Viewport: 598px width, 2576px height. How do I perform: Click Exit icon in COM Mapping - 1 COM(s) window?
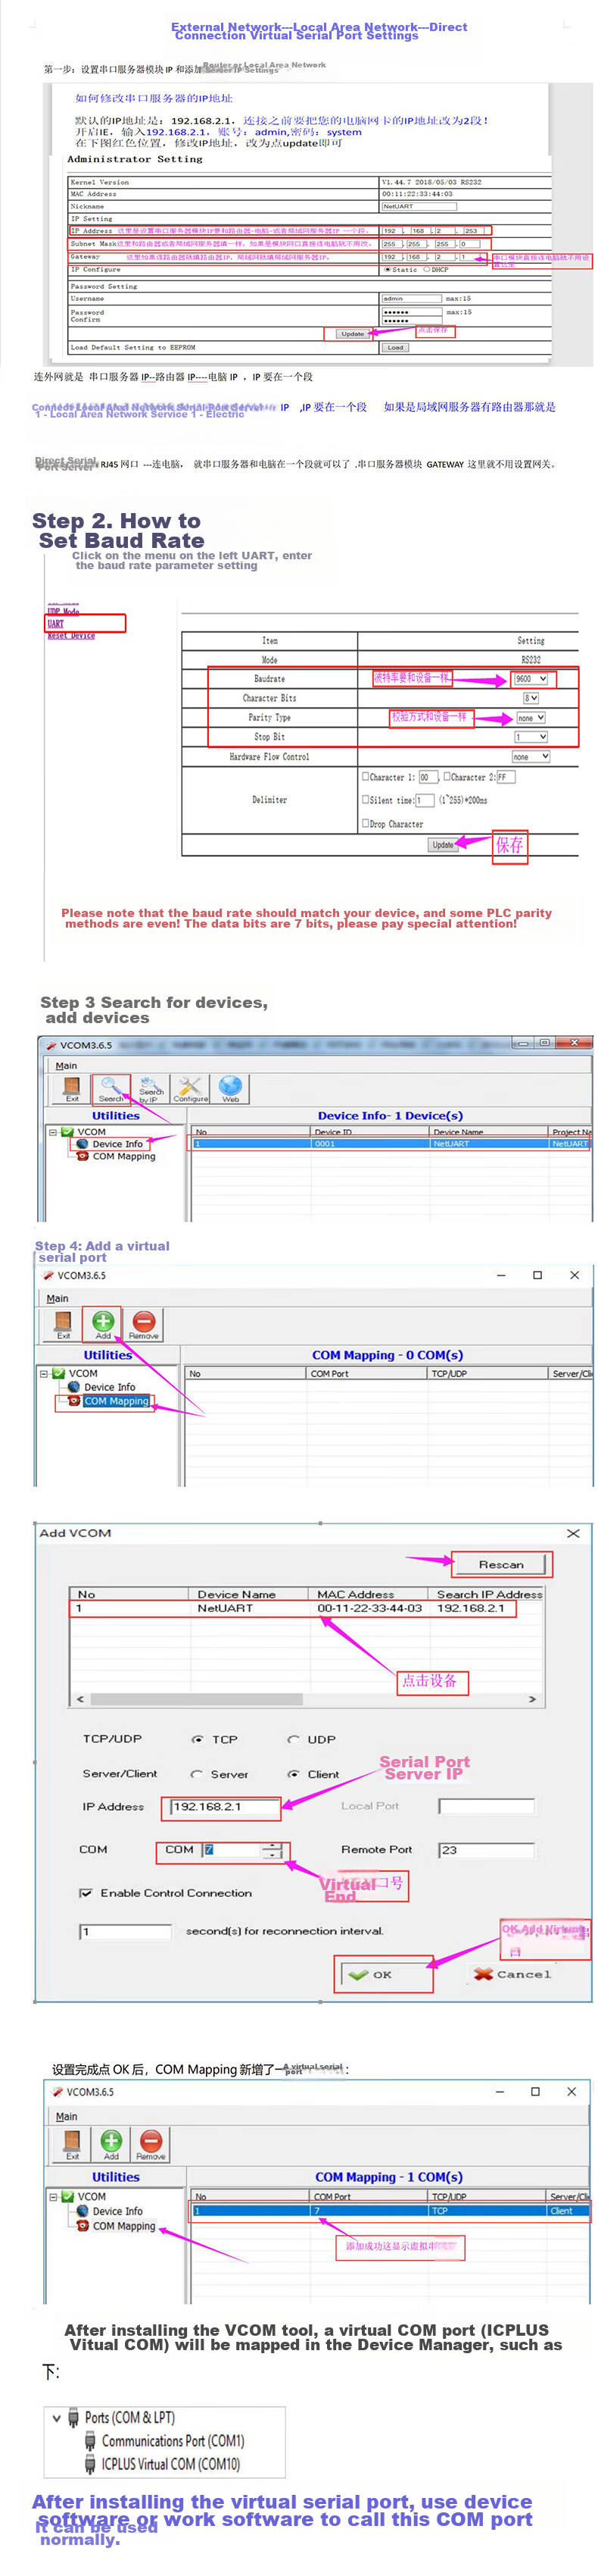tap(72, 2144)
